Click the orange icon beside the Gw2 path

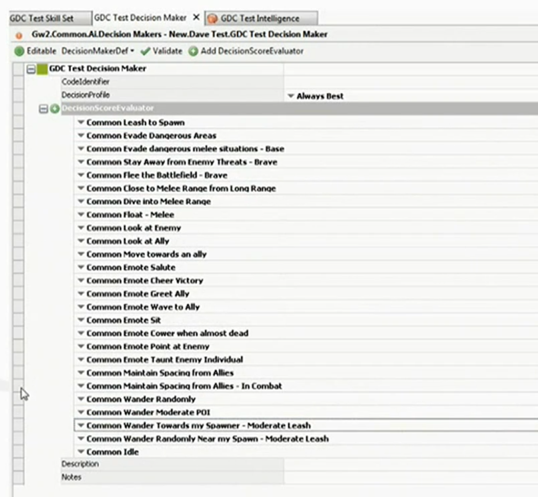tap(20, 35)
